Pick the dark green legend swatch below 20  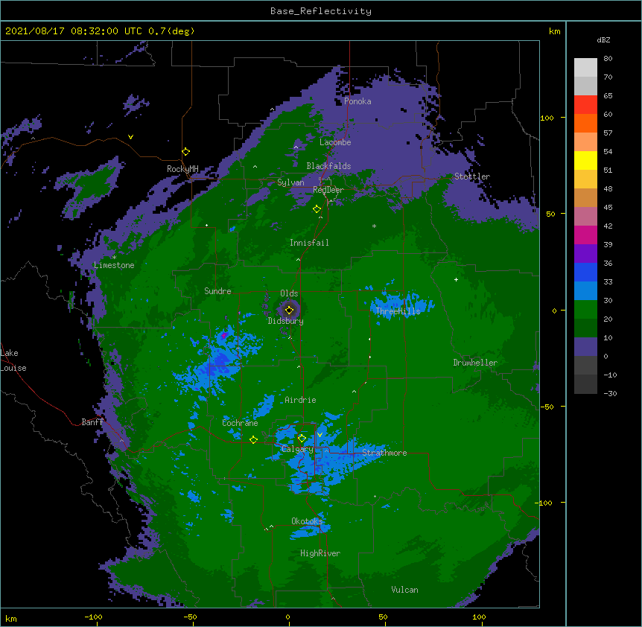585,328
